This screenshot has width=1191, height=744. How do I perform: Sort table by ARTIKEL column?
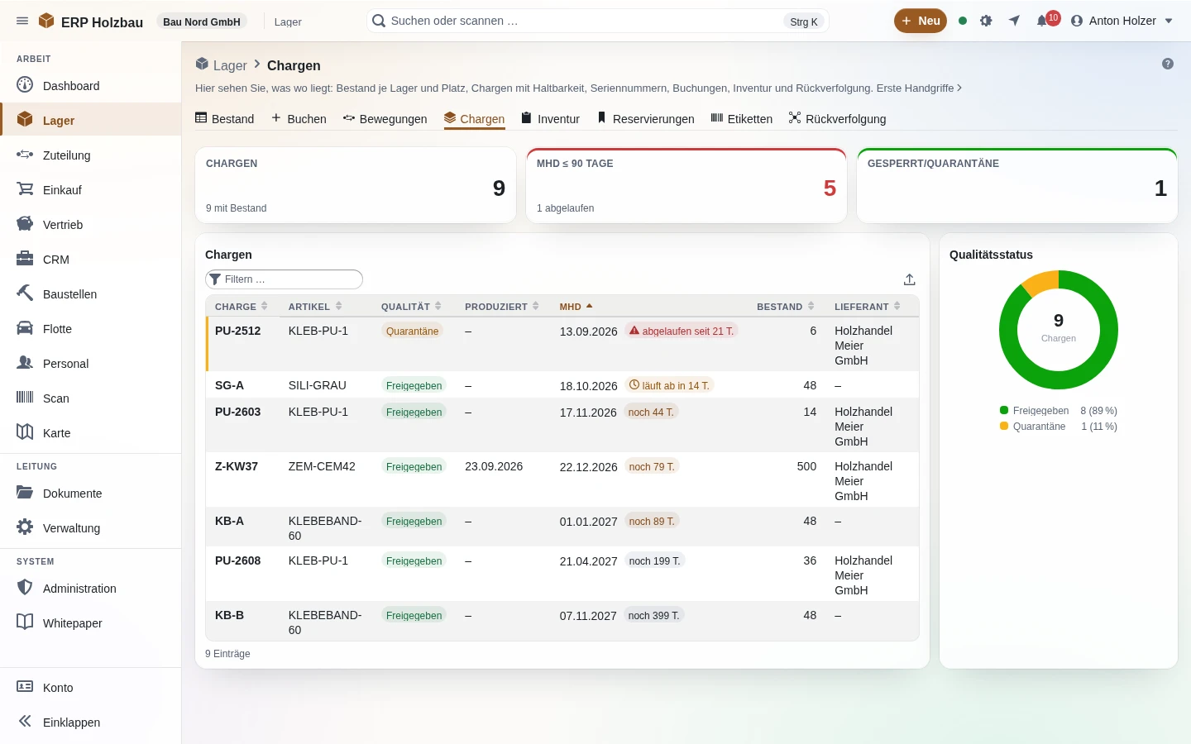coord(315,306)
